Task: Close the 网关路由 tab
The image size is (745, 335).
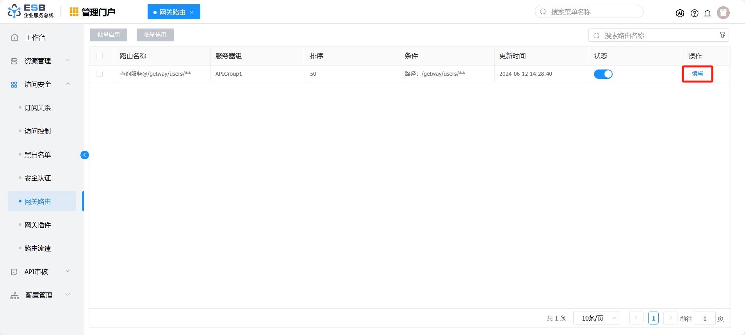Action: 191,12
